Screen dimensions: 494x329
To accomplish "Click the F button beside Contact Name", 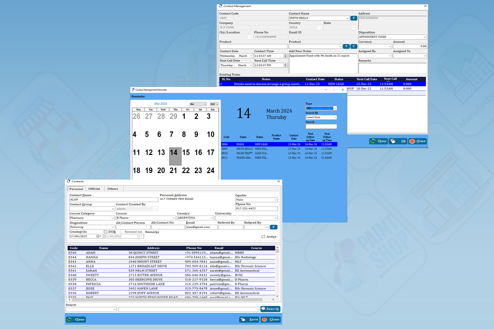I will tap(354, 18).
